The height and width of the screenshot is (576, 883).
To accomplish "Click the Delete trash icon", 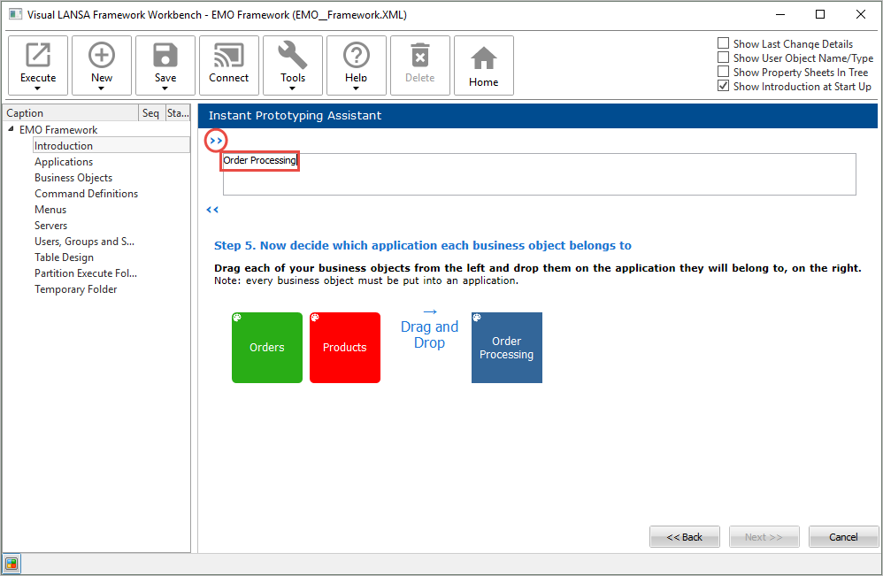I will 420,55.
